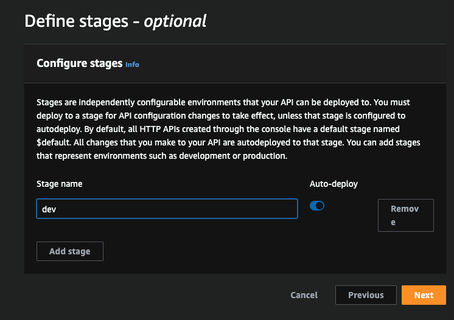Open the Info link beside Configure stages

(132, 64)
